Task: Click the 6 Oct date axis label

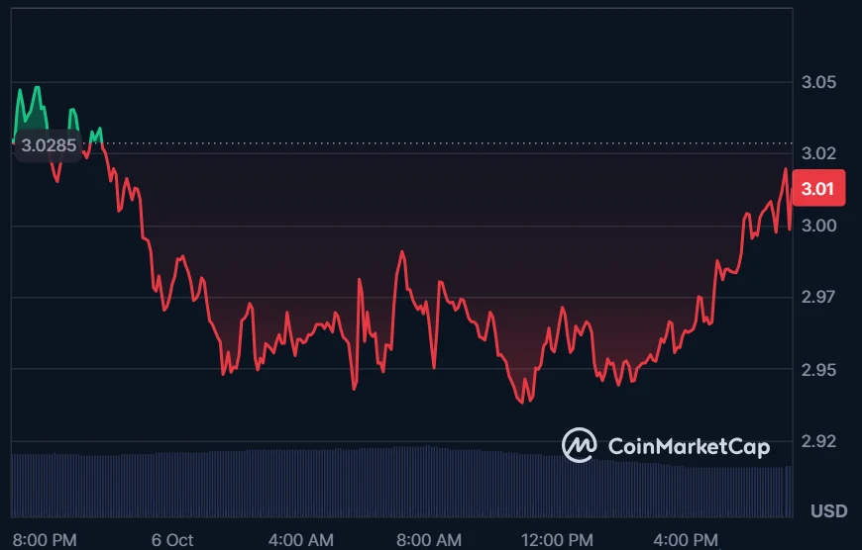Action: [x=172, y=540]
